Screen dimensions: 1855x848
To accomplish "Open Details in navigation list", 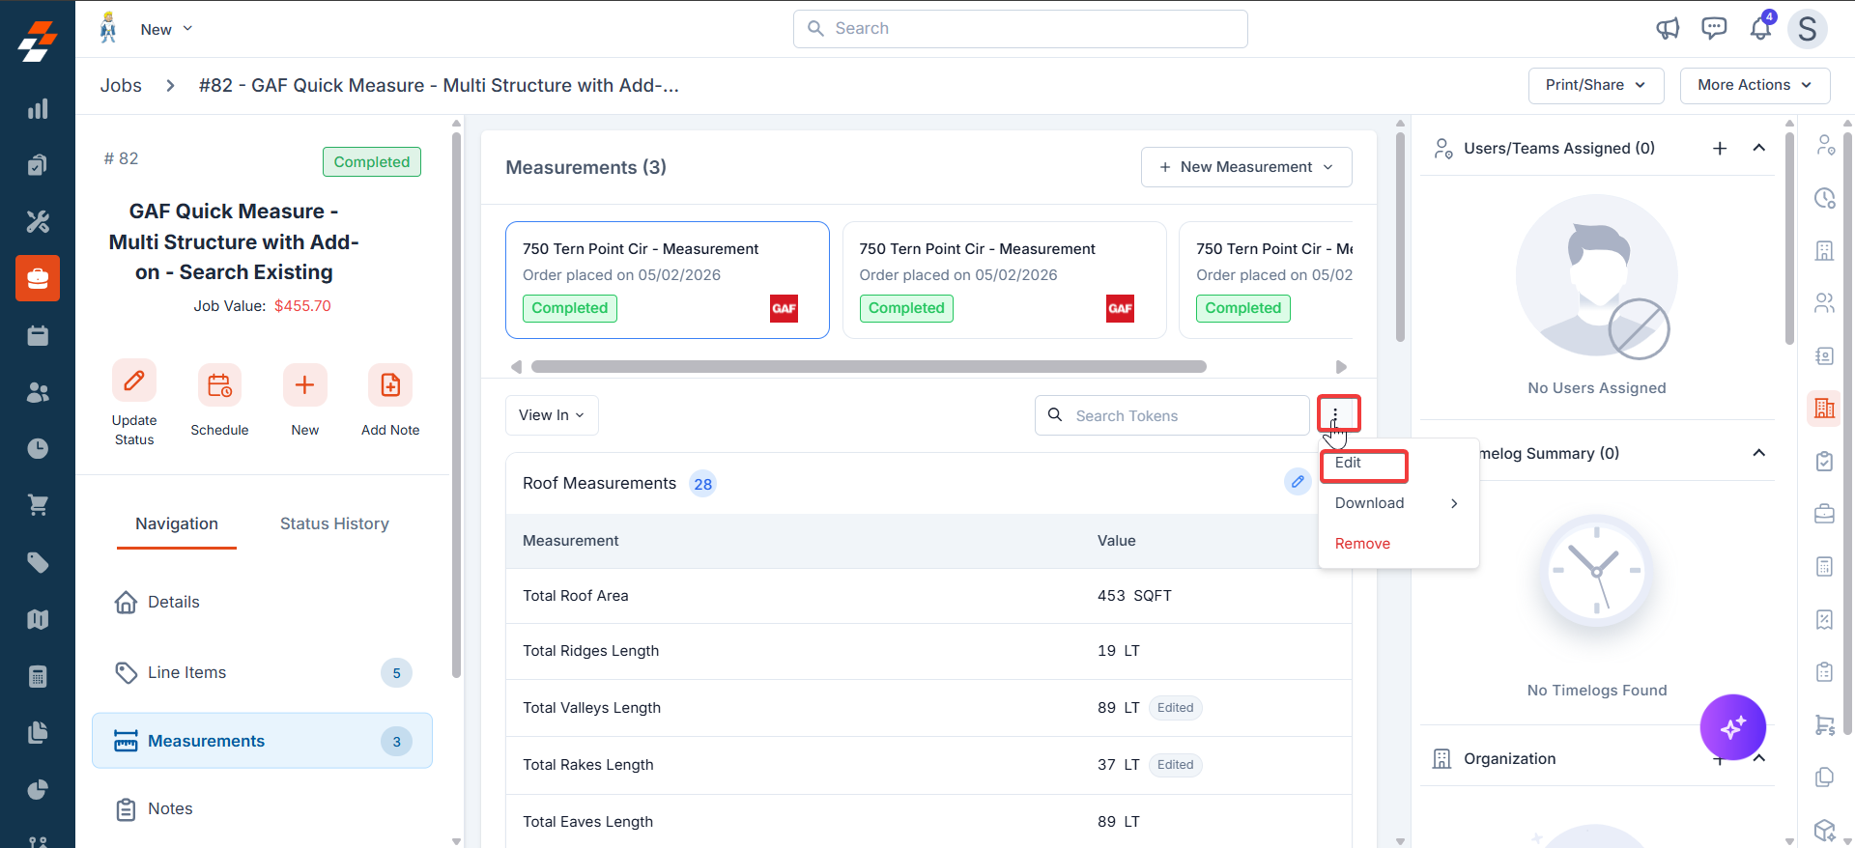I will pyautogui.click(x=262, y=602).
